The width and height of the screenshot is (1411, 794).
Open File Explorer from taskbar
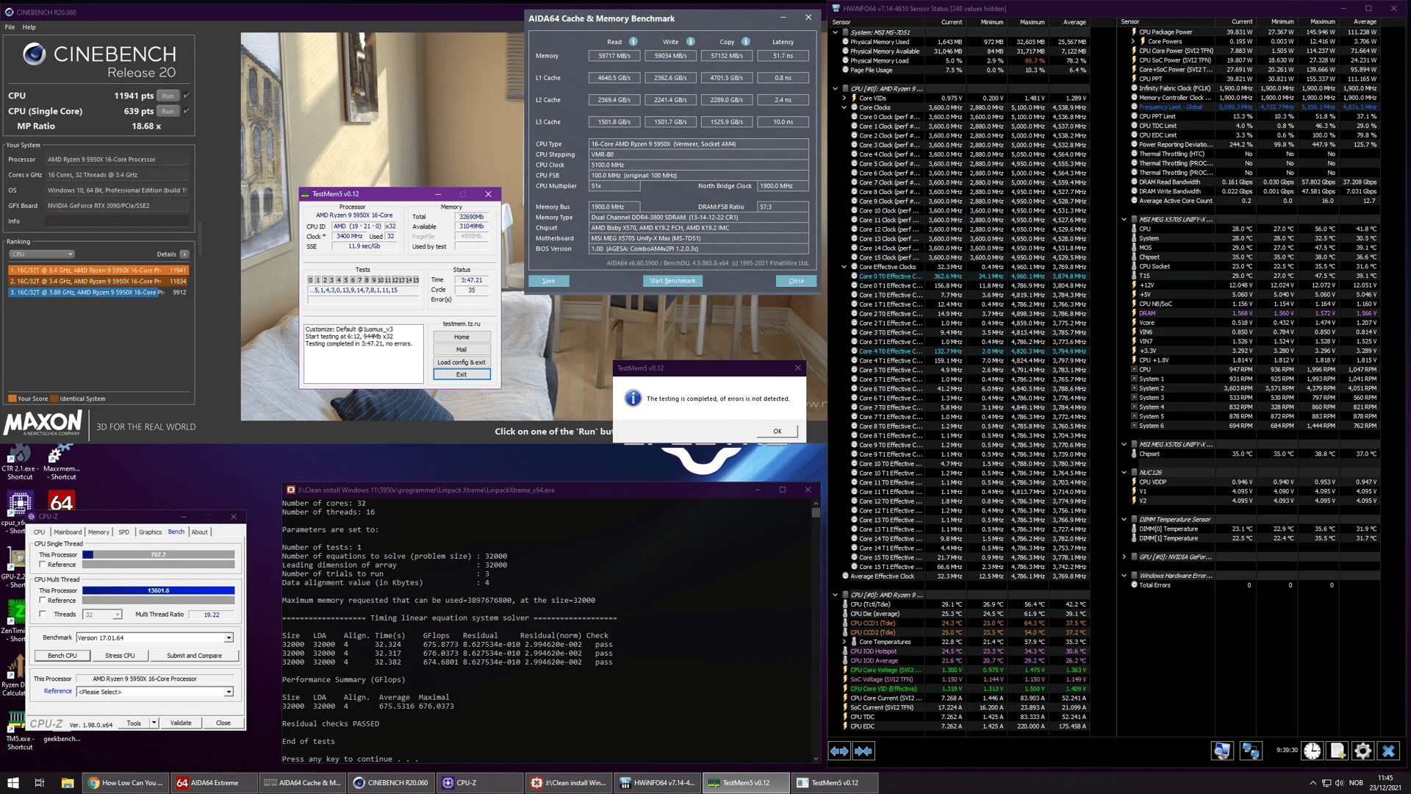point(67,783)
